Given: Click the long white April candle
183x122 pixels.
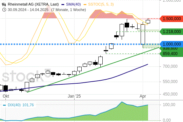Looking at the screenshot, I should (143, 34).
